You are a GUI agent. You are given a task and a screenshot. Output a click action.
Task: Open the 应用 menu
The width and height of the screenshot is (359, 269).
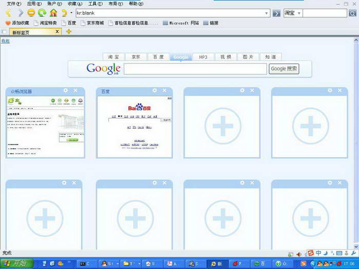34,4
